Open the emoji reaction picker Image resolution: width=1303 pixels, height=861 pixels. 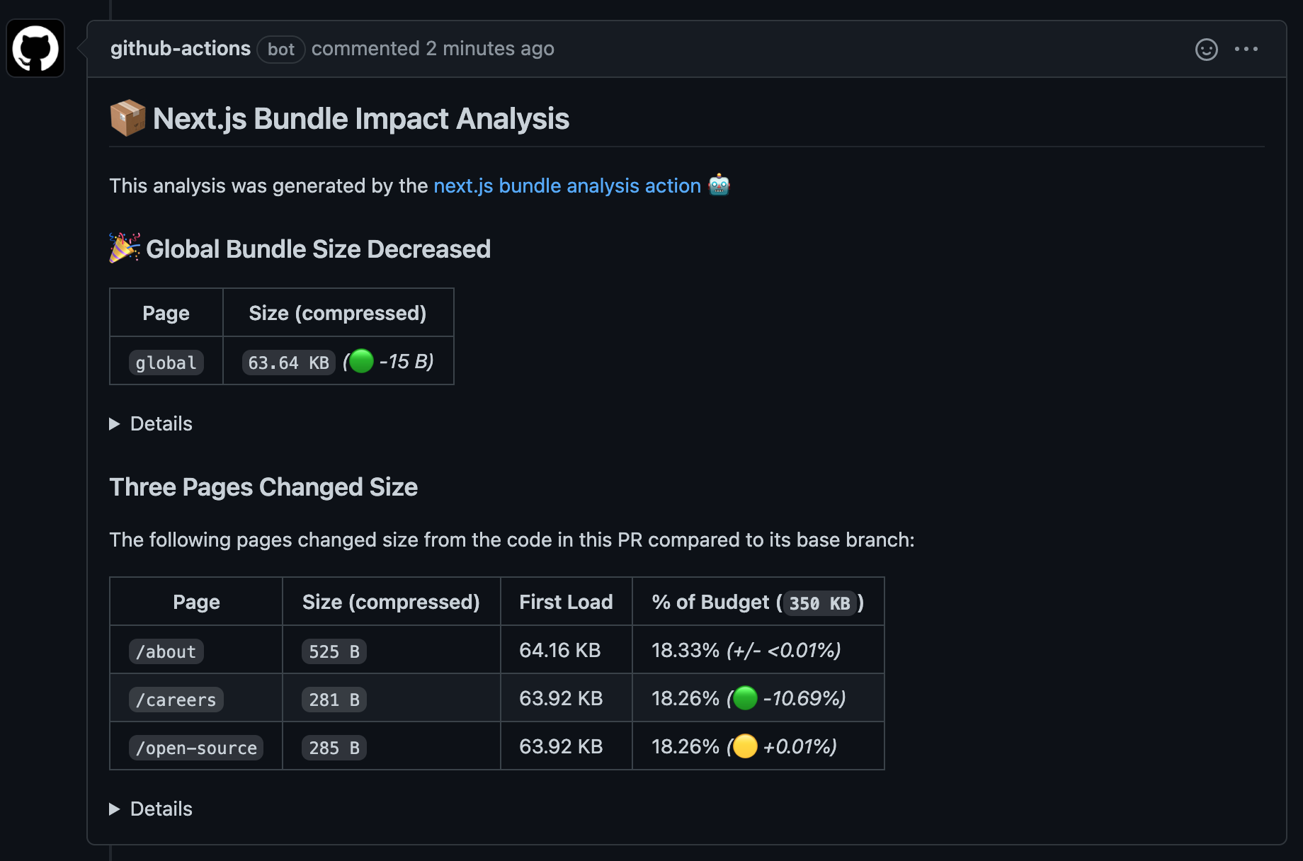[x=1206, y=49]
